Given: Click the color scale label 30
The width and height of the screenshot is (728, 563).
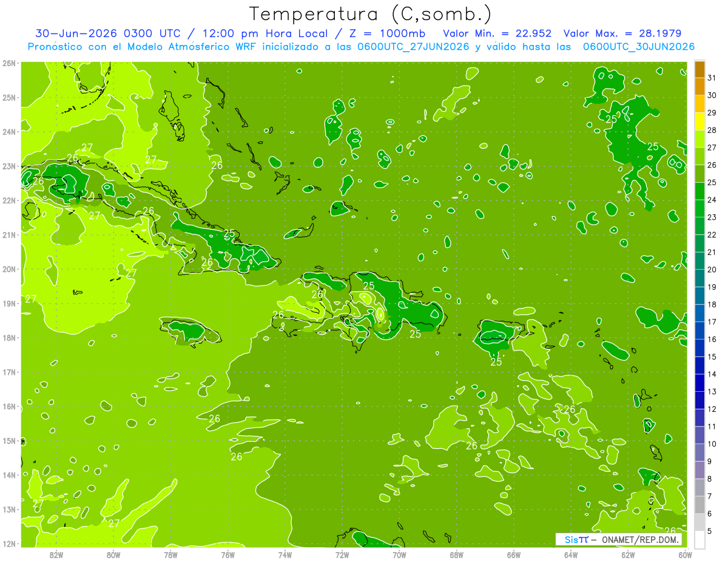Looking at the screenshot, I should click(x=712, y=95).
